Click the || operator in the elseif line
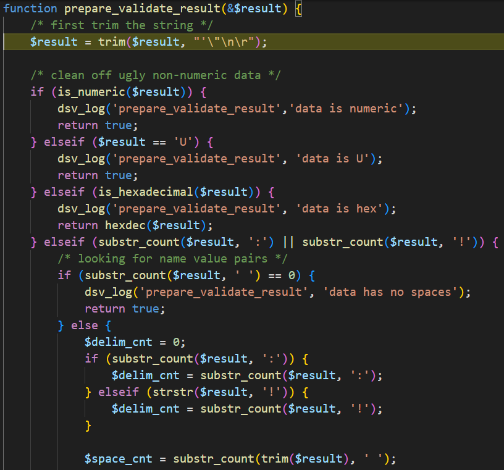504x470 pixels. coord(288,242)
